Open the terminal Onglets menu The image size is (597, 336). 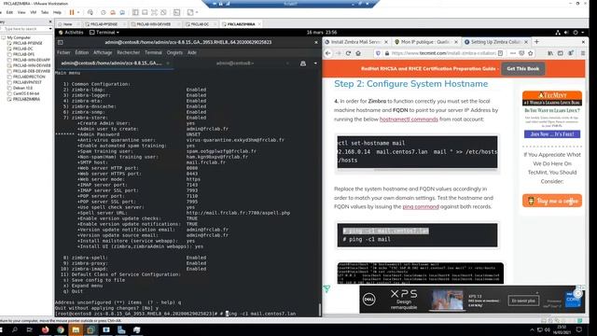point(174,52)
